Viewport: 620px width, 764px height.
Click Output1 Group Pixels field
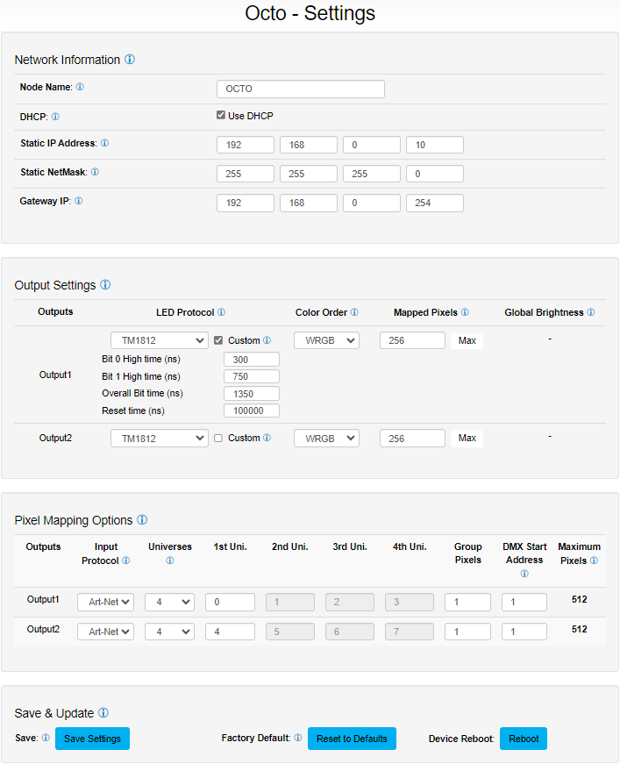pyautogui.click(x=467, y=603)
